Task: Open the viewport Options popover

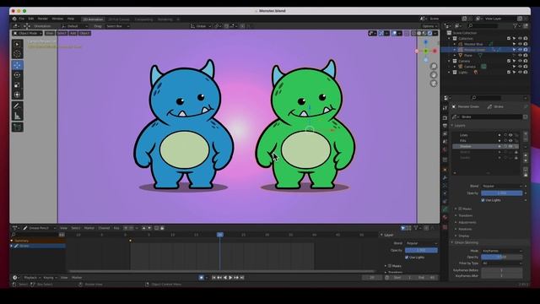Action: click(429, 26)
